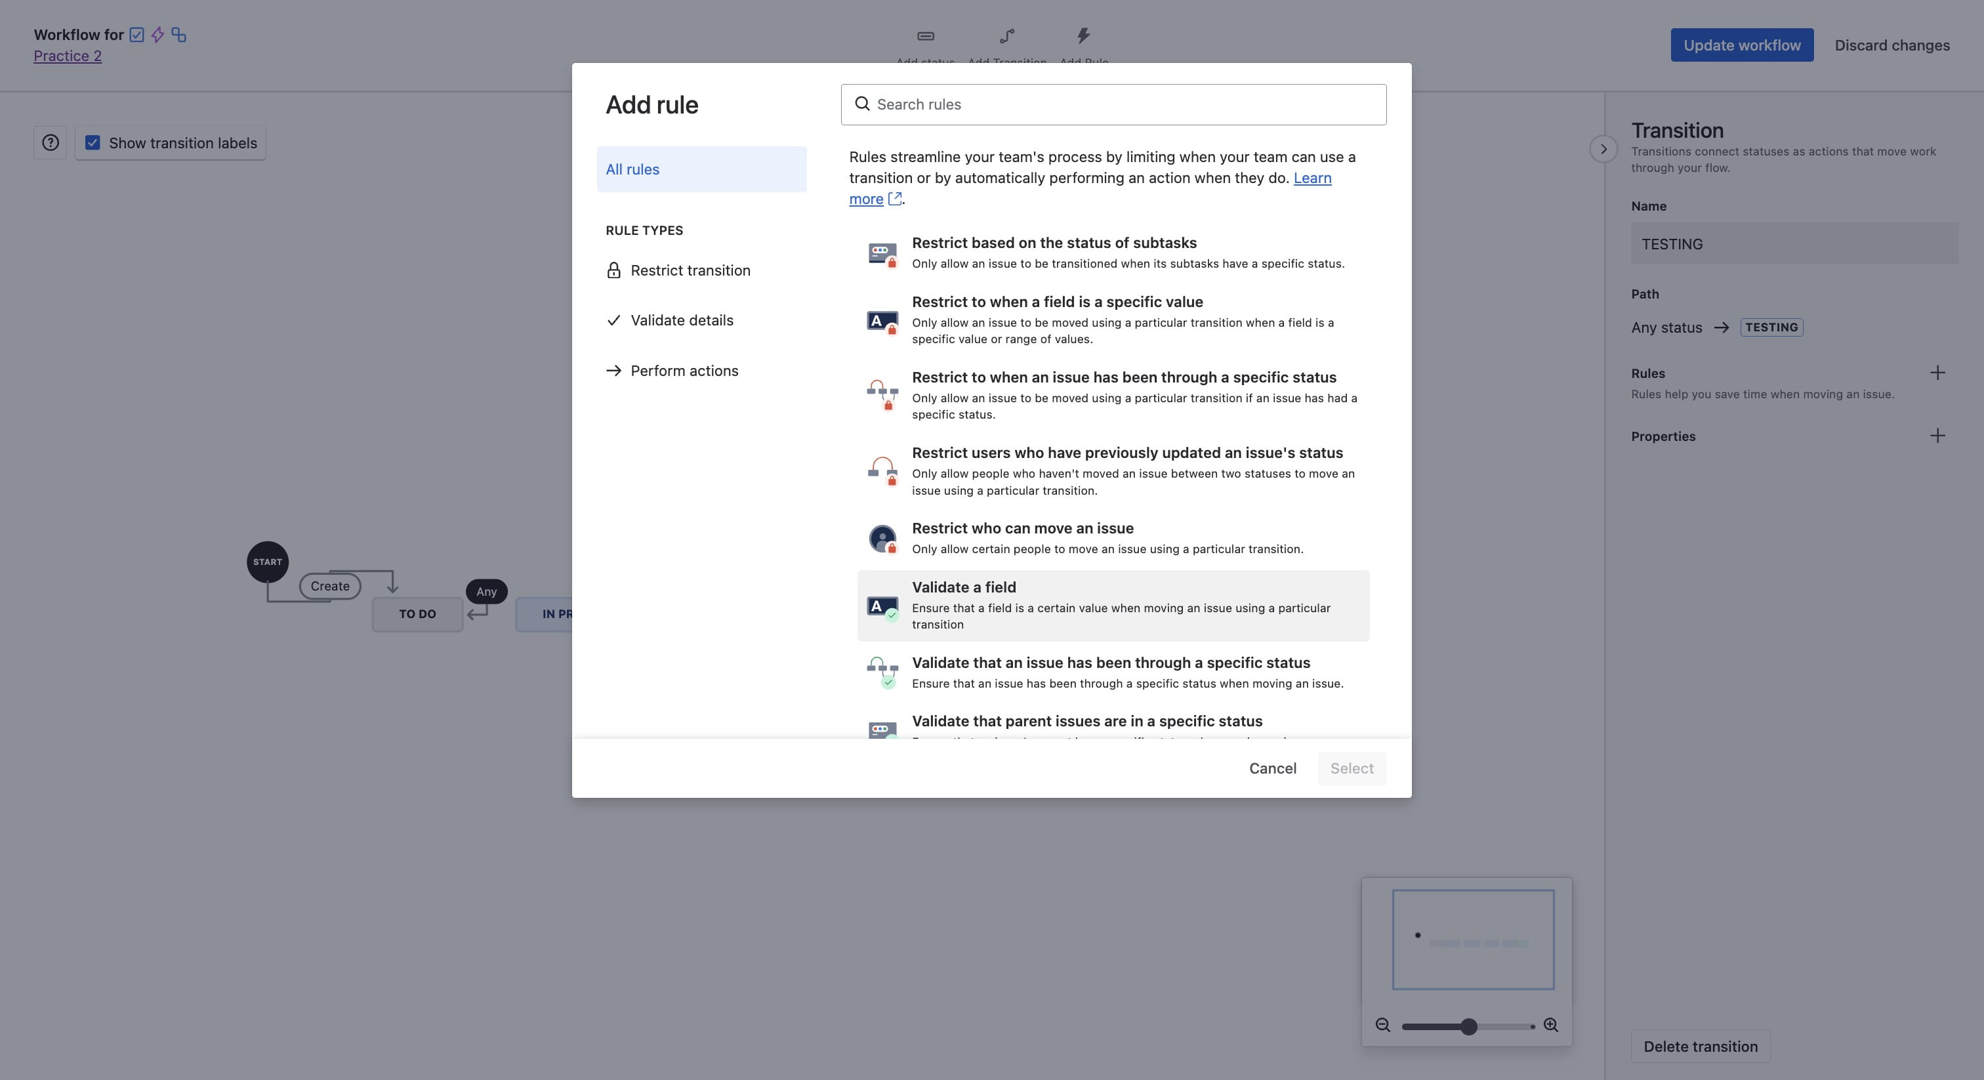Image resolution: width=1984 pixels, height=1080 pixels.
Task: Select the All rules filter
Action: 701,169
